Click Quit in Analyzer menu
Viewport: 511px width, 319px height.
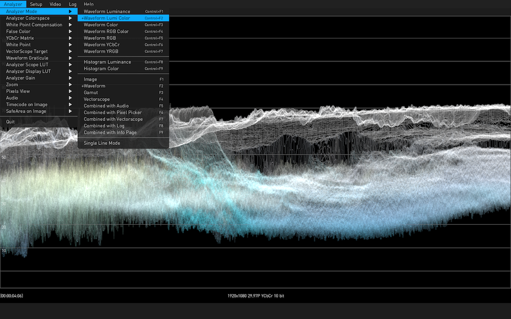[x=10, y=122]
